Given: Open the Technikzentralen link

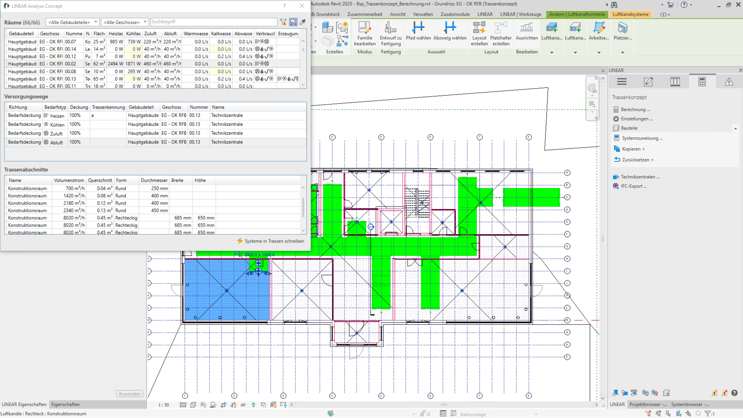Looking at the screenshot, I should (640, 177).
